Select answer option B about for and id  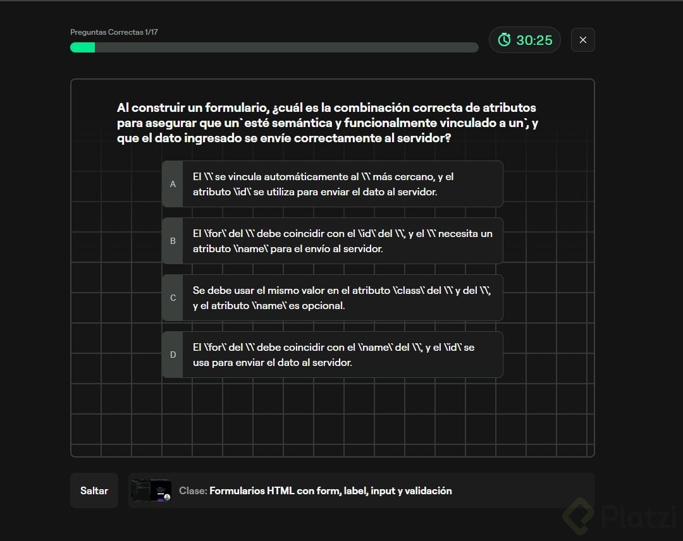(x=333, y=241)
